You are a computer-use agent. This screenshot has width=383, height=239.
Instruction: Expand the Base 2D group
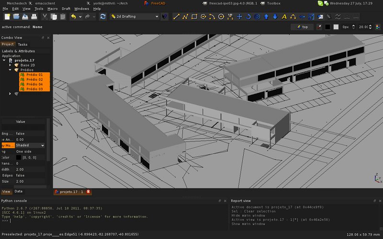[10, 65]
